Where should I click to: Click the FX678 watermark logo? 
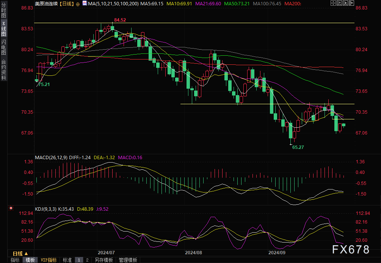351,249
